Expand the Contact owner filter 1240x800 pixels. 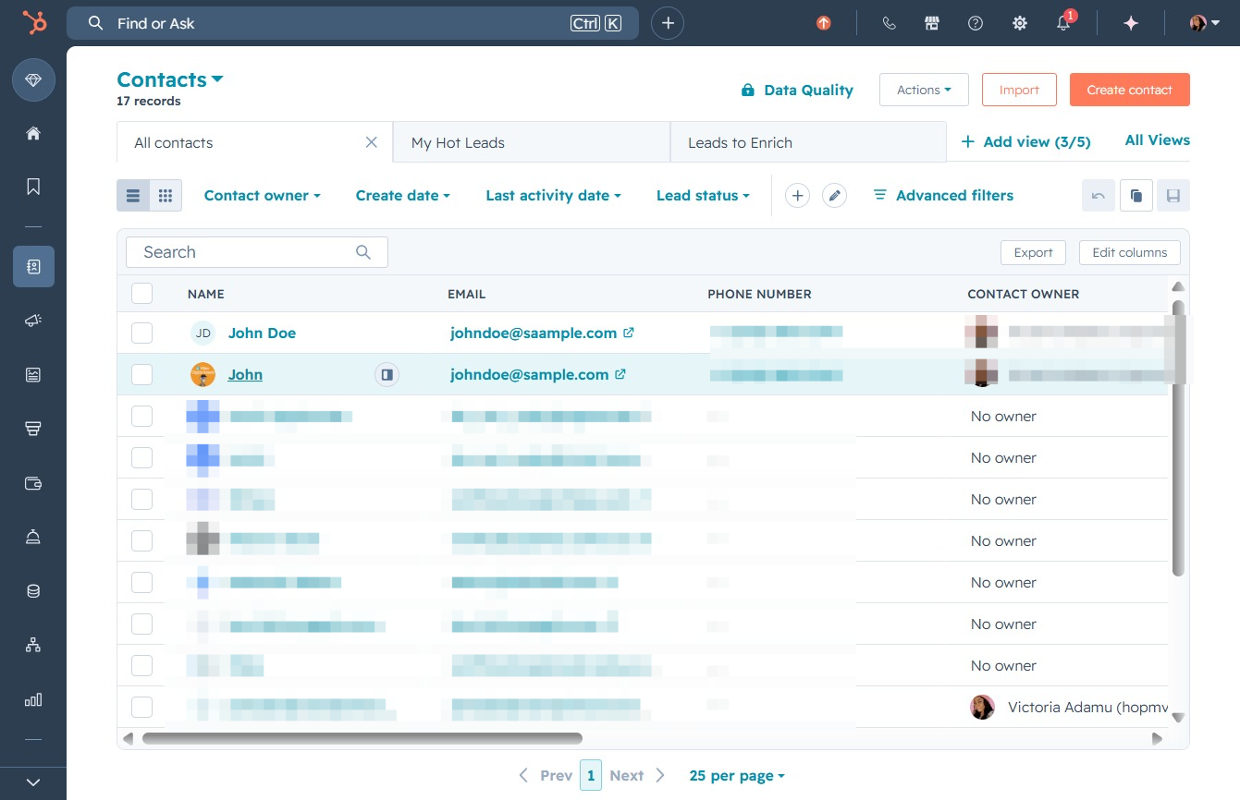point(263,195)
